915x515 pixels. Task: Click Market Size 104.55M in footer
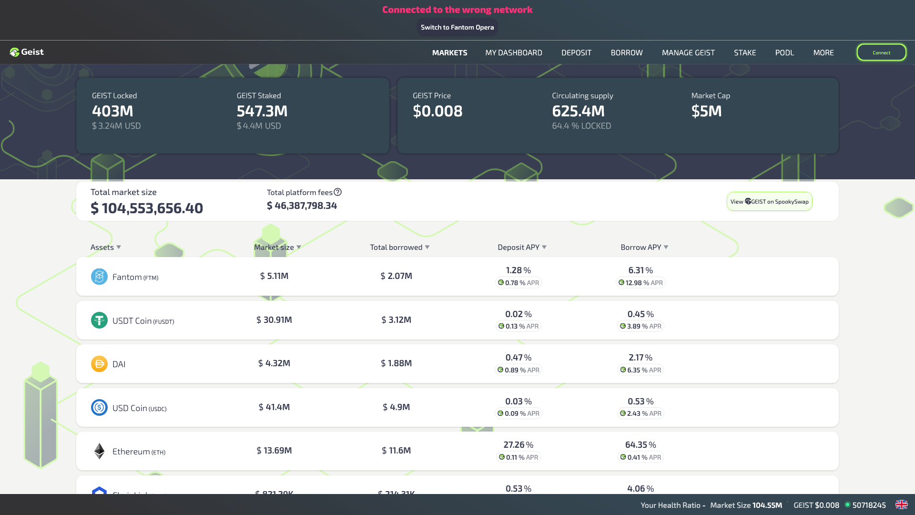(x=746, y=505)
